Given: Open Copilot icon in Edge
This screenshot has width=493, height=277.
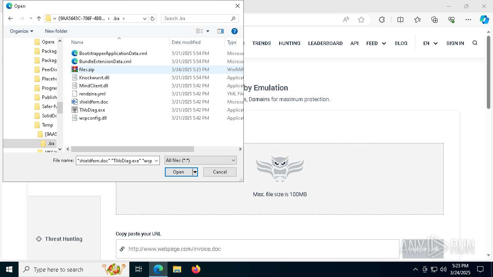Looking at the screenshot, I should coord(484,20).
